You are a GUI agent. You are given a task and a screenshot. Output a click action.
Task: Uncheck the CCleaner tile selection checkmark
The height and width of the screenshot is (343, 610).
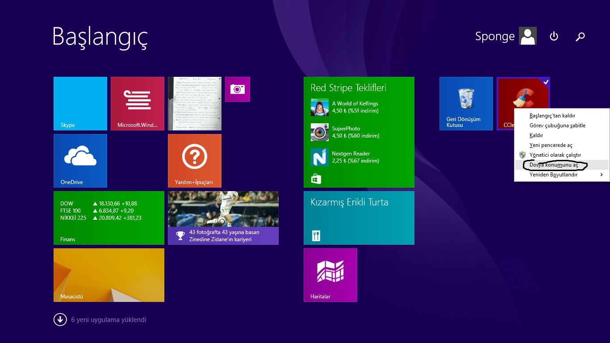546,82
